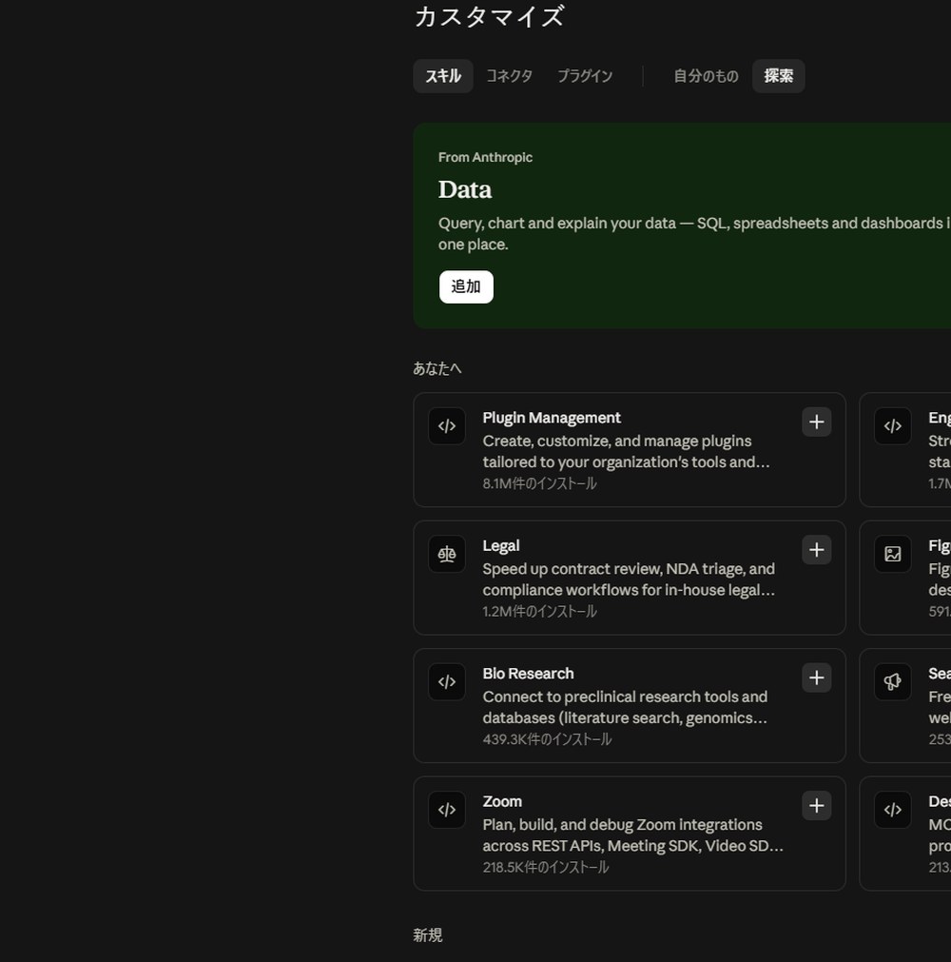This screenshot has height=962, width=951.
Task: Select the 自分のもの filter tab
Action: (706, 76)
